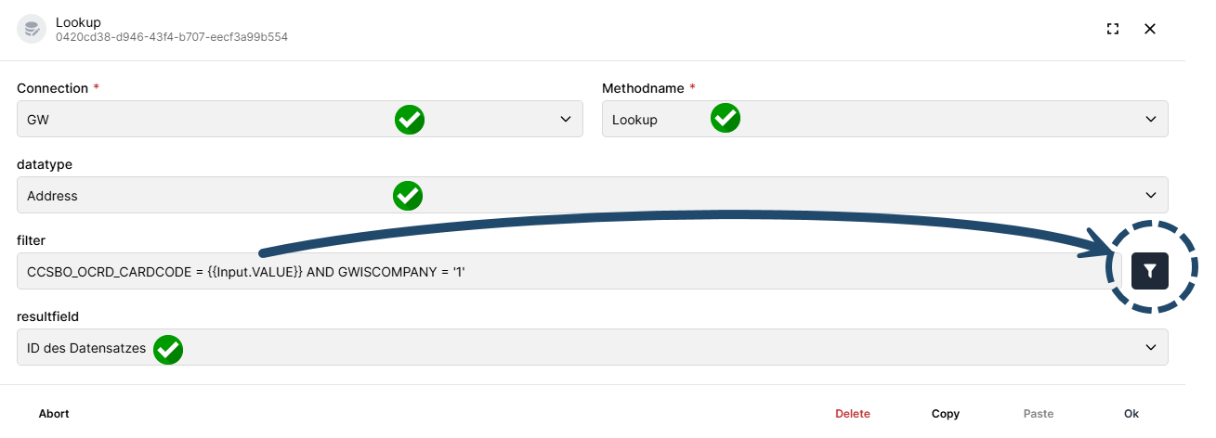The image size is (1216, 438).
Task: Open the resultfield dropdown chevron
Action: [1152, 347]
